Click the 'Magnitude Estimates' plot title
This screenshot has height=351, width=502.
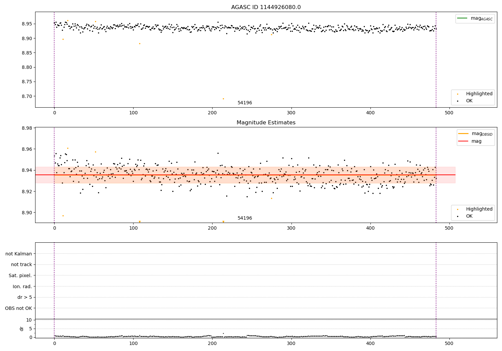[266, 123]
